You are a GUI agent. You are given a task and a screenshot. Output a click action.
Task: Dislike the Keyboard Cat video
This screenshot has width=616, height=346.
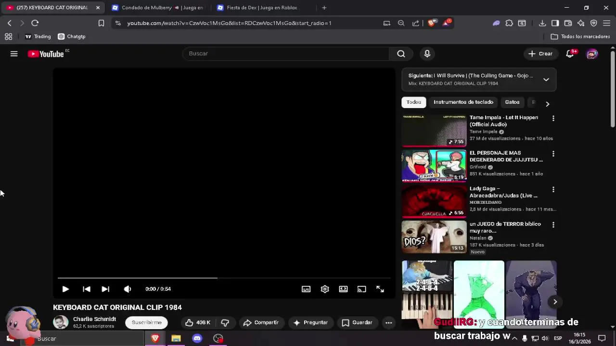pyautogui.click(x=225, y=322)
